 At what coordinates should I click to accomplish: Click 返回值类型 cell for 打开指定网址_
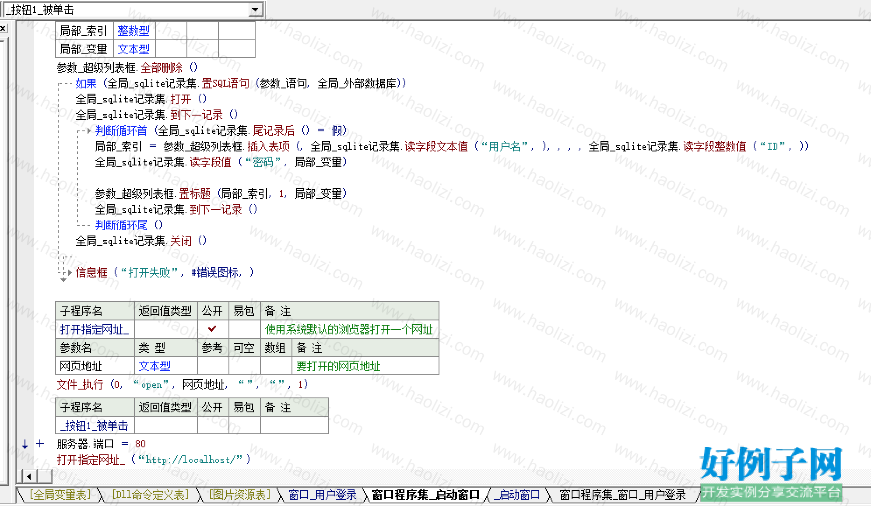click(x=166, y=329)
